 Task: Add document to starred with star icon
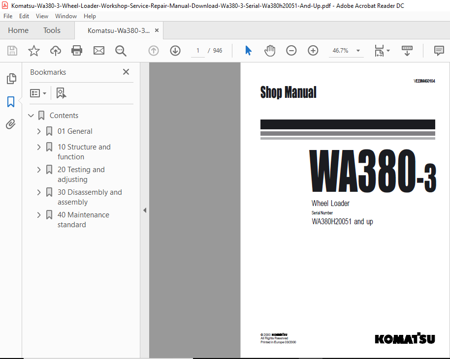[34, 51]
